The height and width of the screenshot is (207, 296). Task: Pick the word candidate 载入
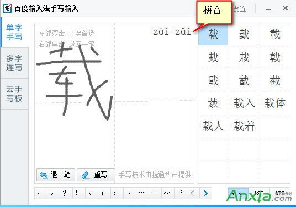244,103
